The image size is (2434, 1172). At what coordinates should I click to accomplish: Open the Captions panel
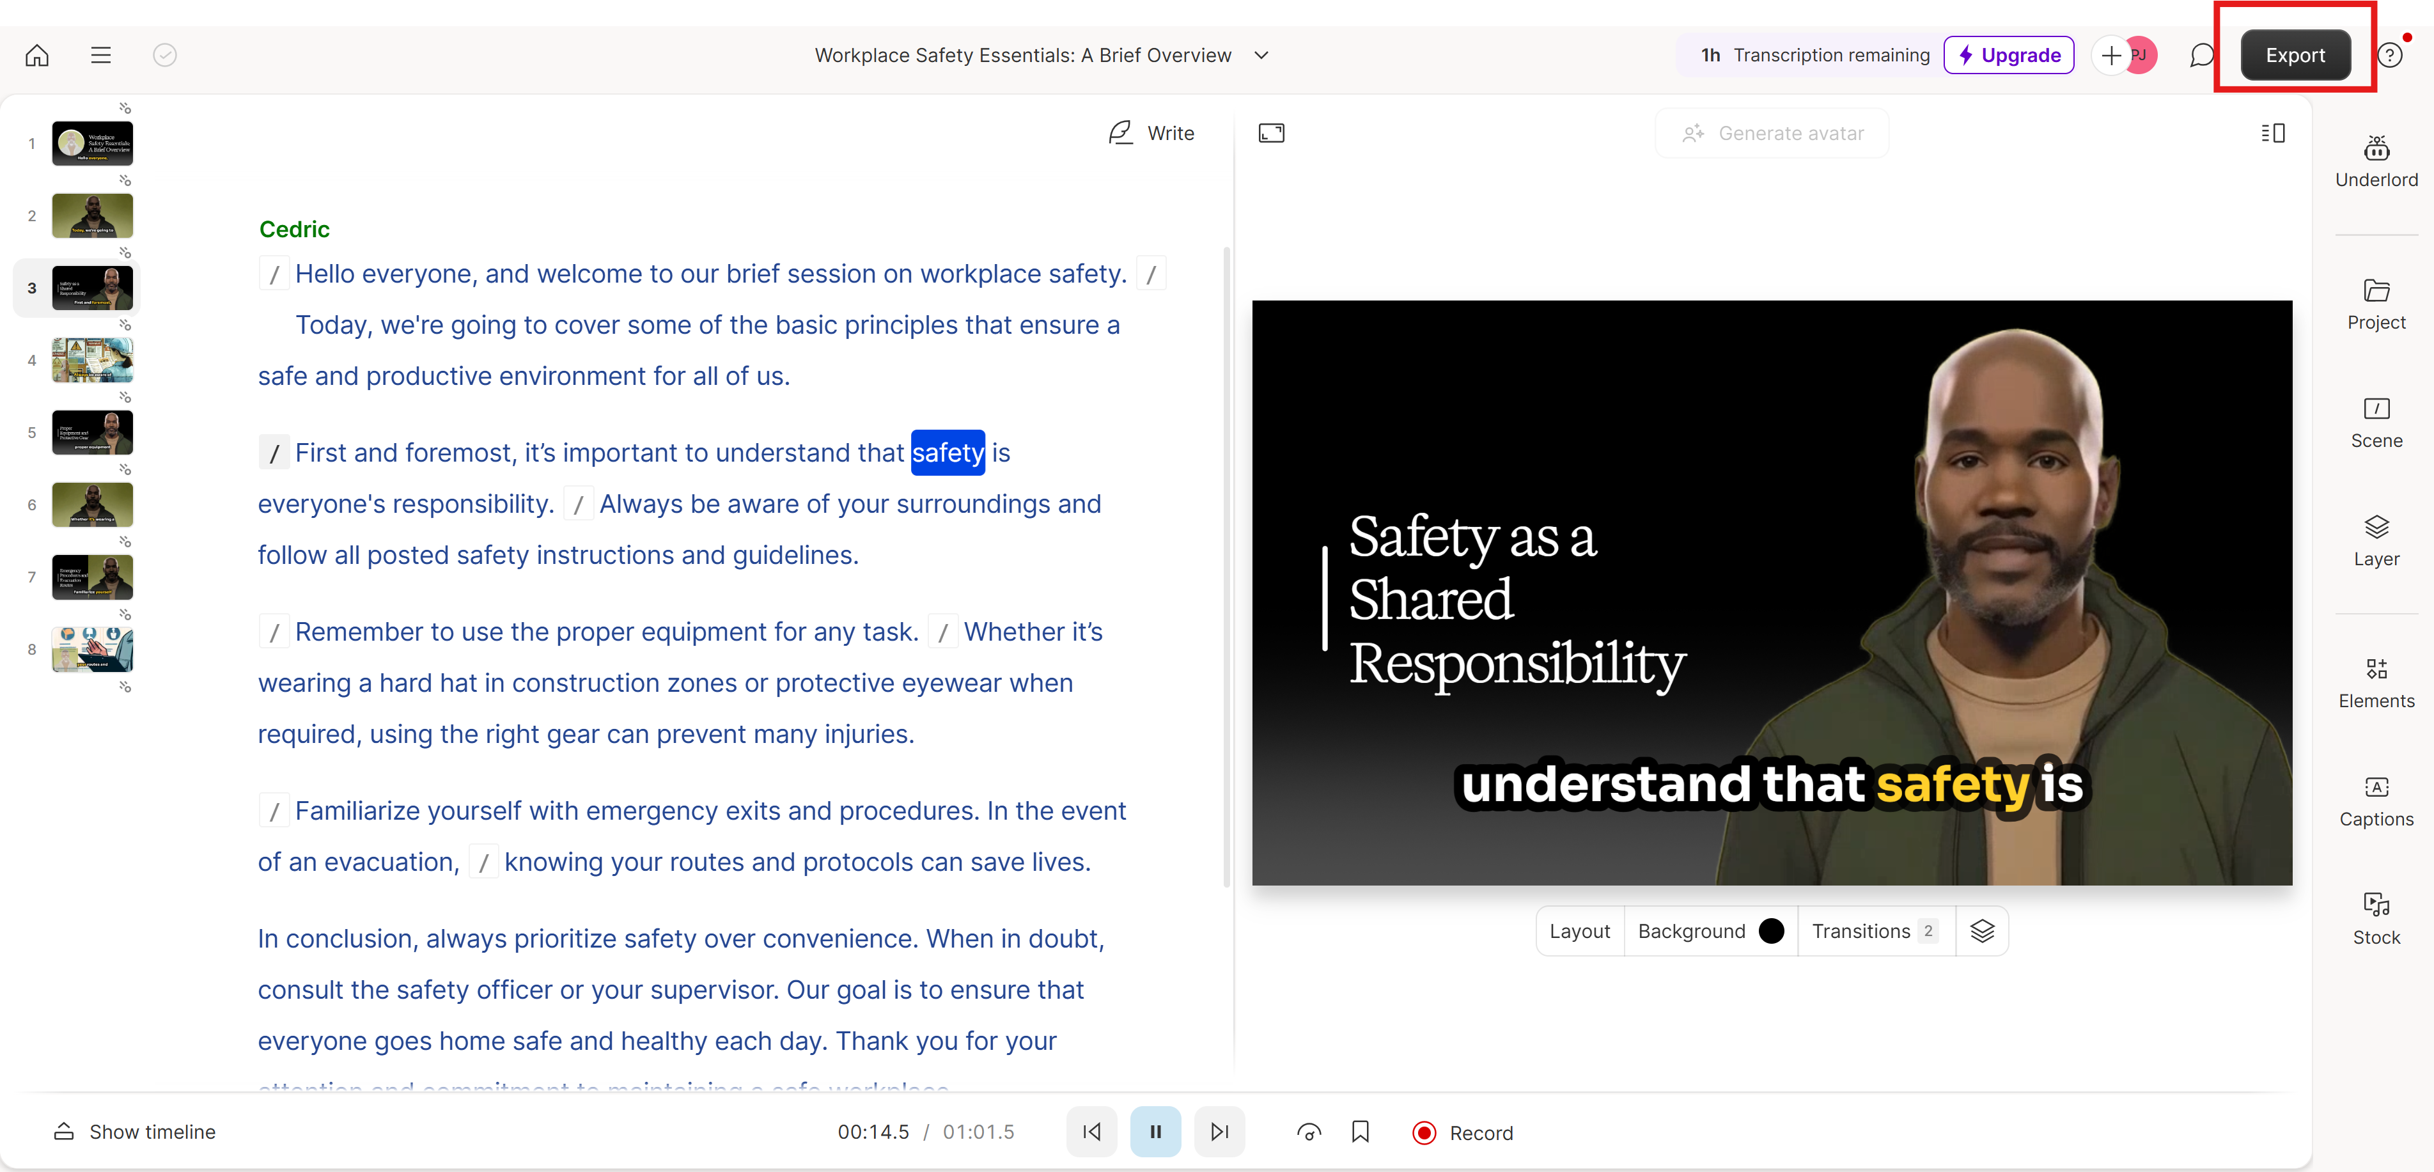click(x=2375, y=801)
